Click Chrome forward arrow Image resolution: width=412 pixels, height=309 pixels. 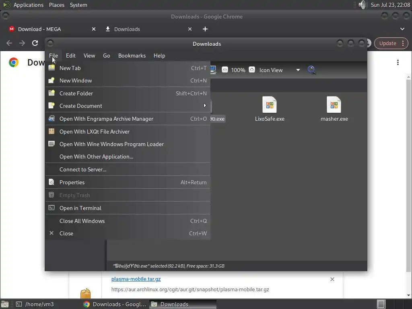[22, 43]
